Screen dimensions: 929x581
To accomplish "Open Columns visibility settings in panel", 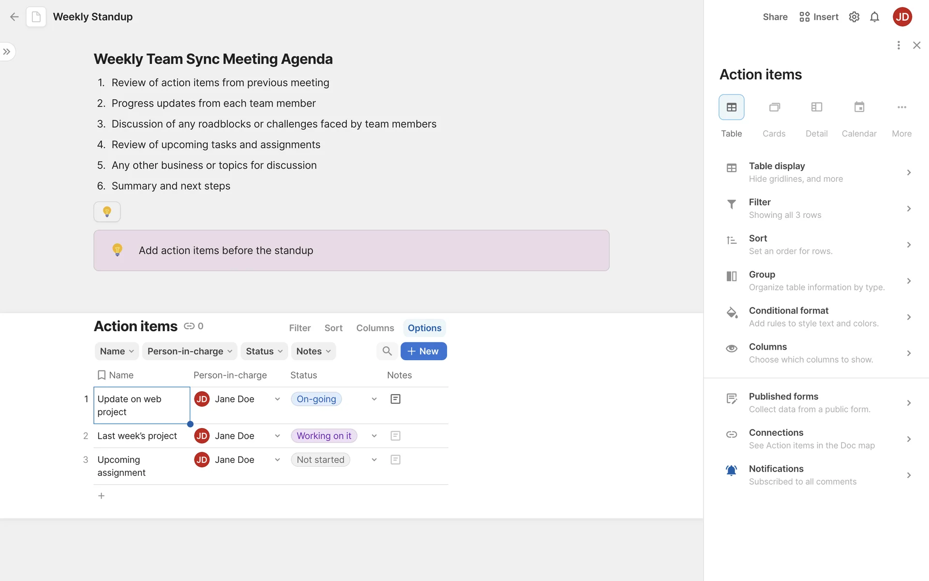I will tap(818, 353).
